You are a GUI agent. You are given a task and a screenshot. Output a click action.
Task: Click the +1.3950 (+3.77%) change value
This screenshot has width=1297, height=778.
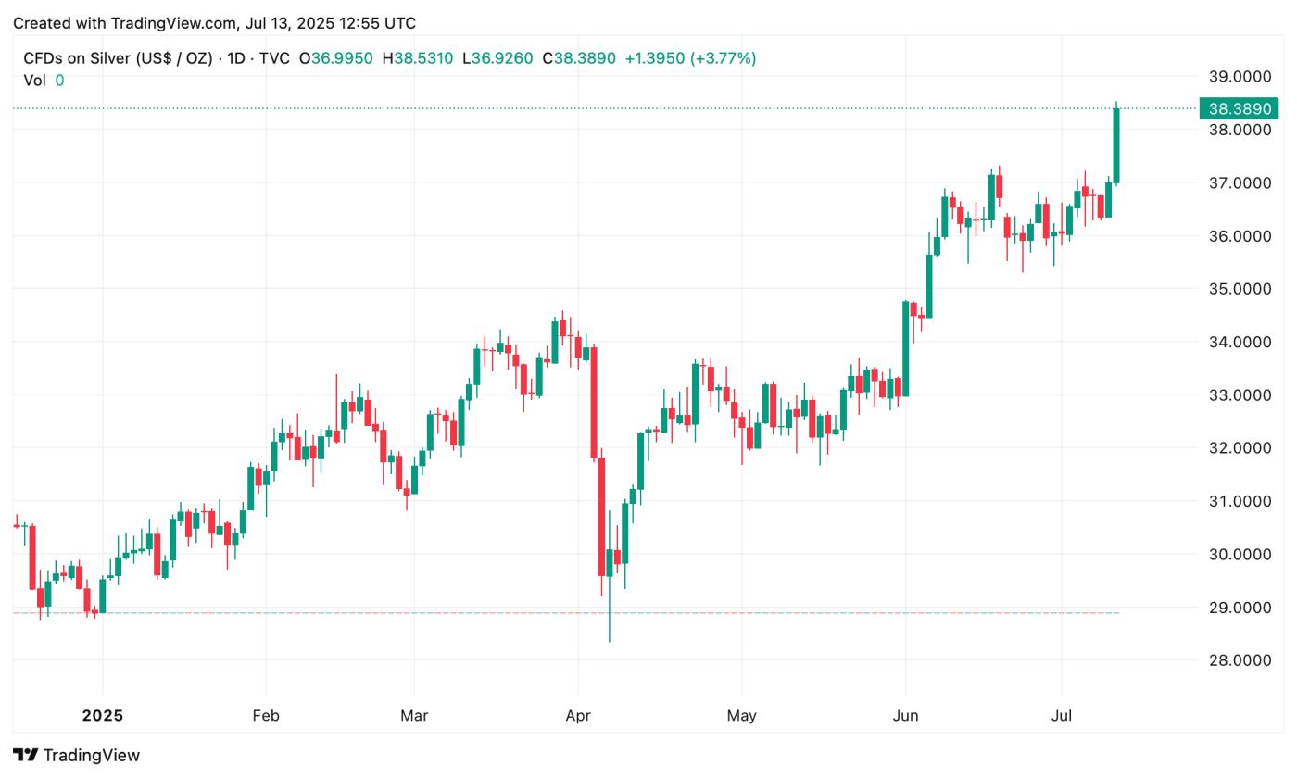[x=690, y=58]
